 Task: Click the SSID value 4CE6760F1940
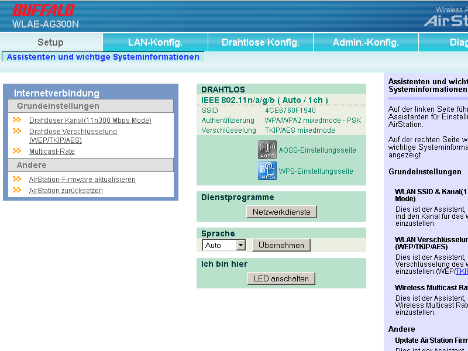coord(290,111)
